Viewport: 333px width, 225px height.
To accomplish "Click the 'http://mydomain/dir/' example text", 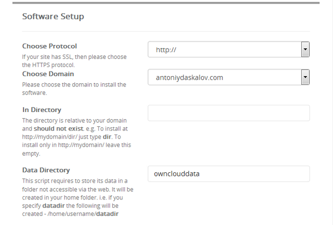I will [50, 137].
